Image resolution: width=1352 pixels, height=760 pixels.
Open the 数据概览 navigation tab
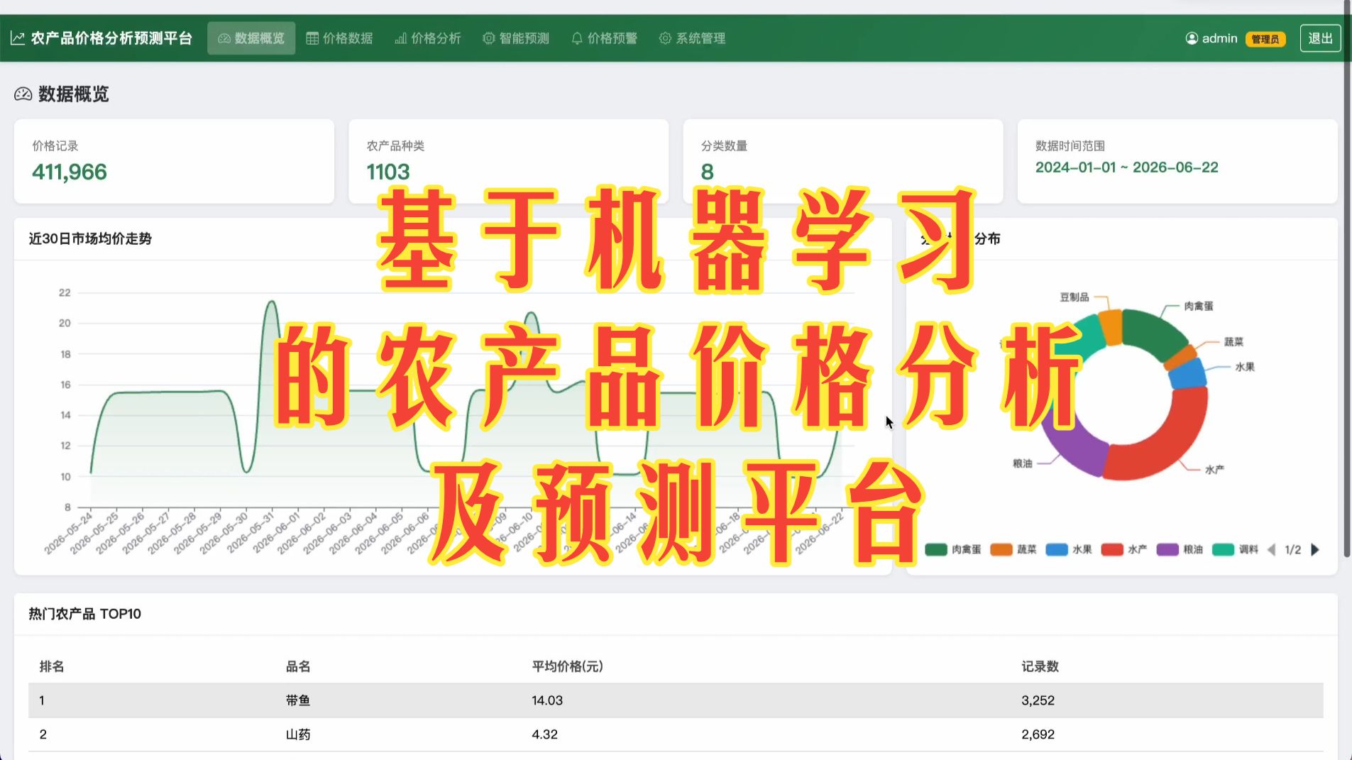251,38
